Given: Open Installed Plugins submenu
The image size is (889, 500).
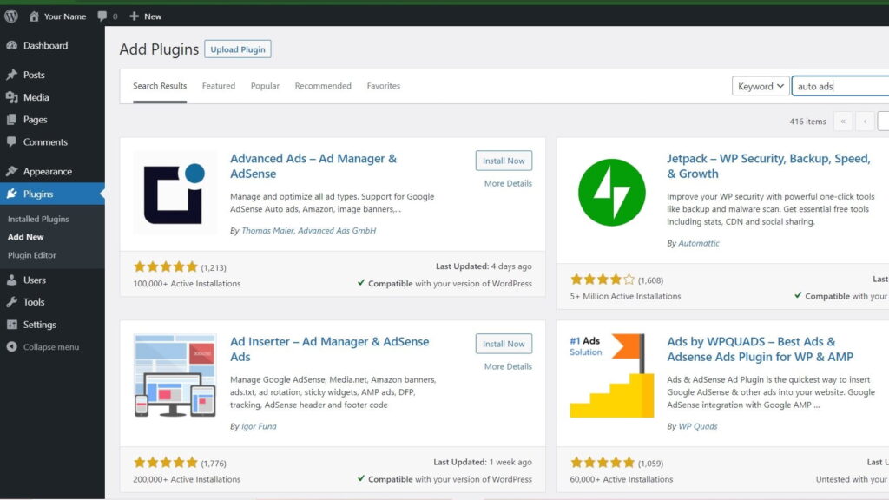Looking at the screenshot, I should coord(38,219).
